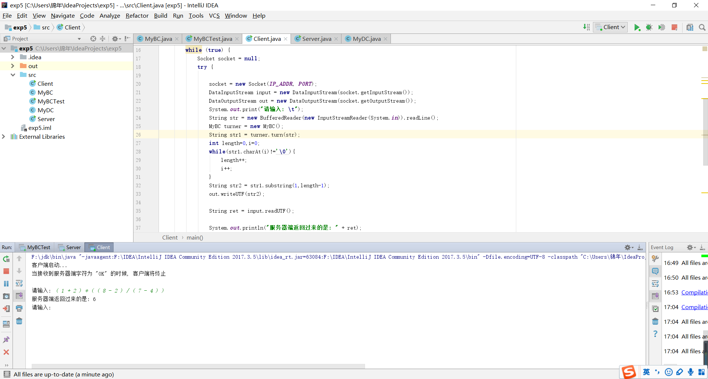Run the Client configuration with green play

pyautogui.click(x=637, y=27)
